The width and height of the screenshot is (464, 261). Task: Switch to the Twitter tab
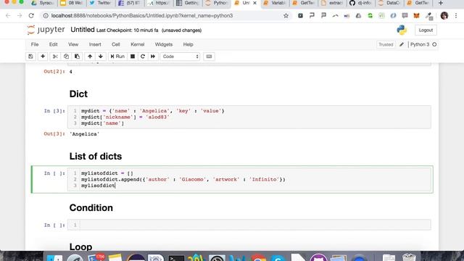click(x=101, y=3)
